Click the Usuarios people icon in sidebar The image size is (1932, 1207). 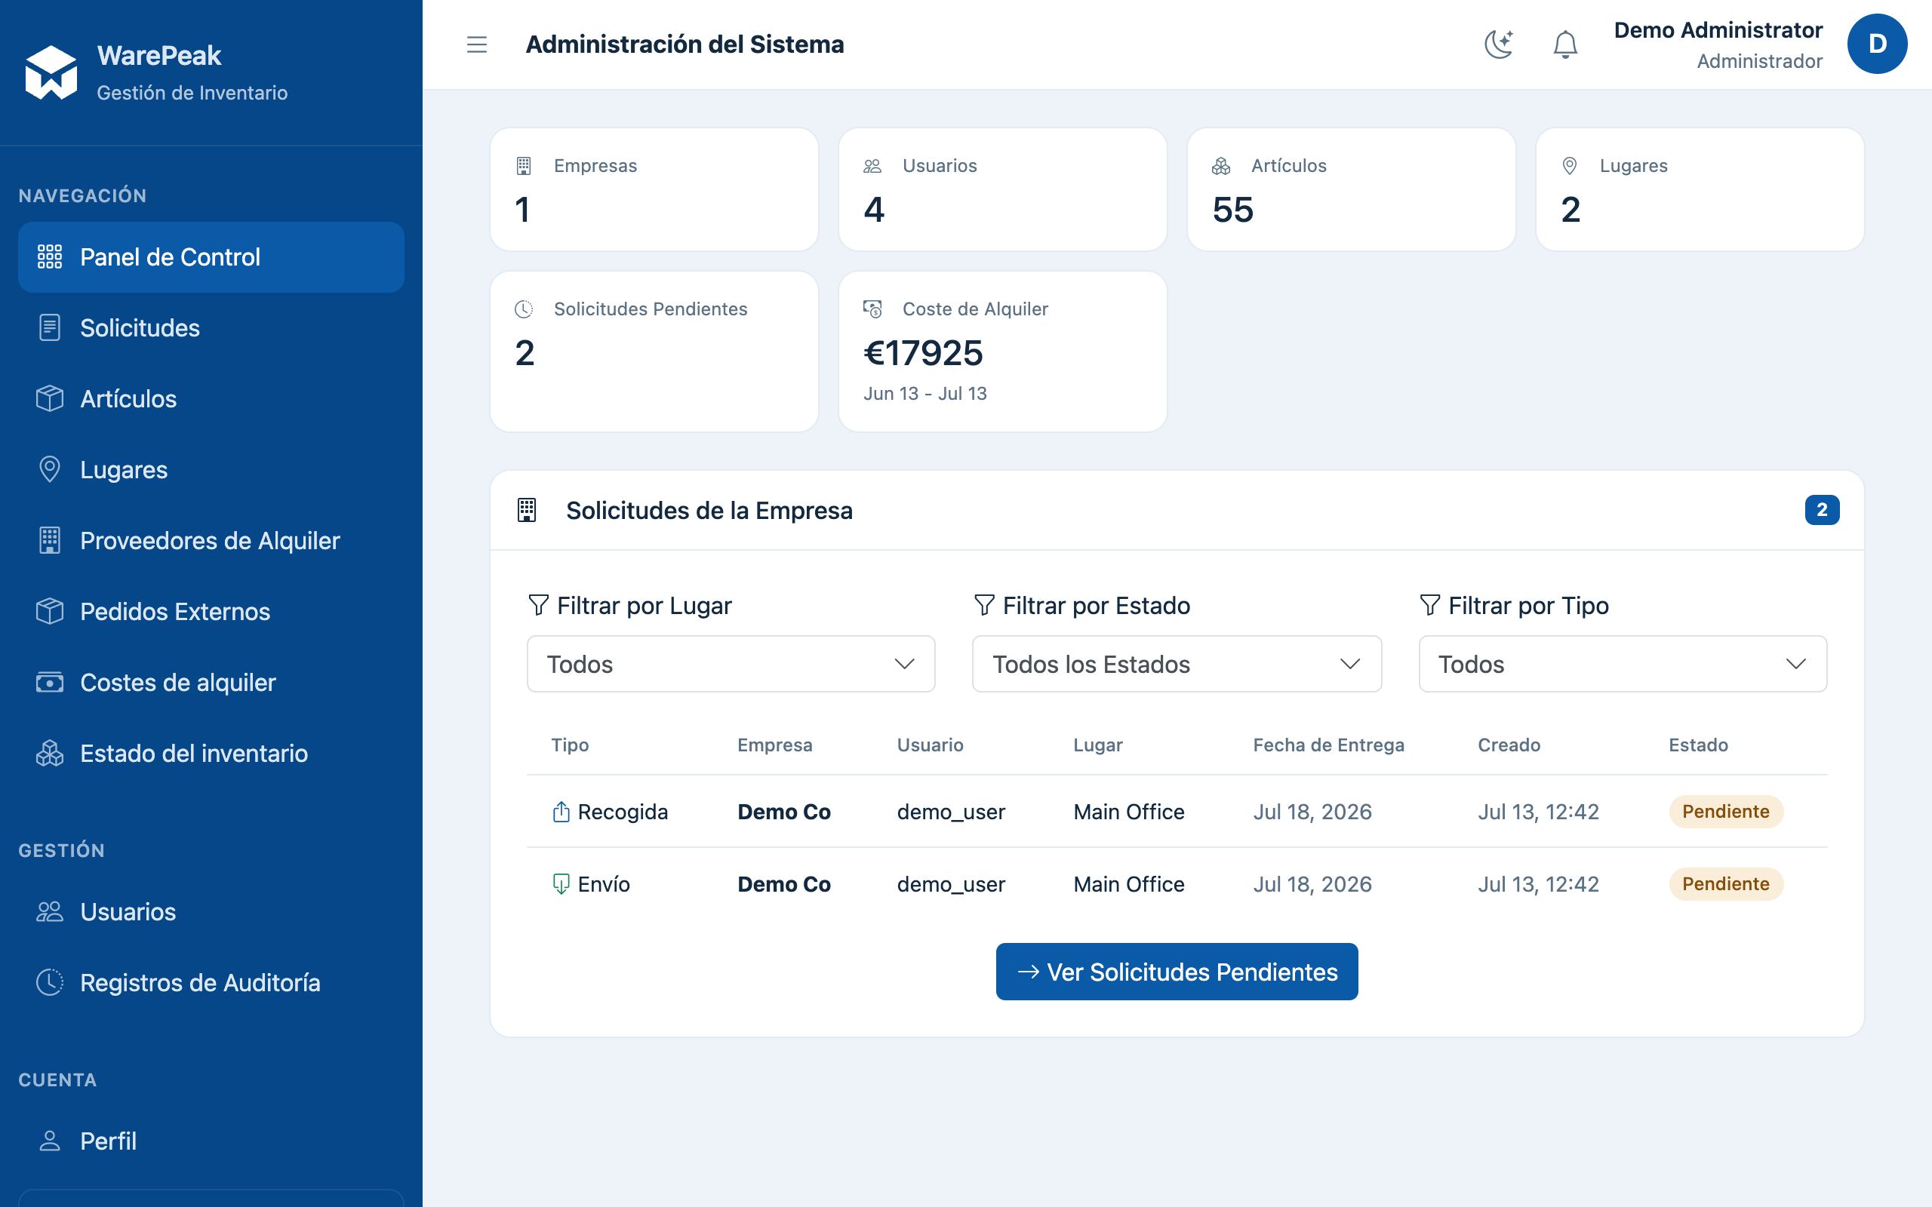(x=50, y=911)
